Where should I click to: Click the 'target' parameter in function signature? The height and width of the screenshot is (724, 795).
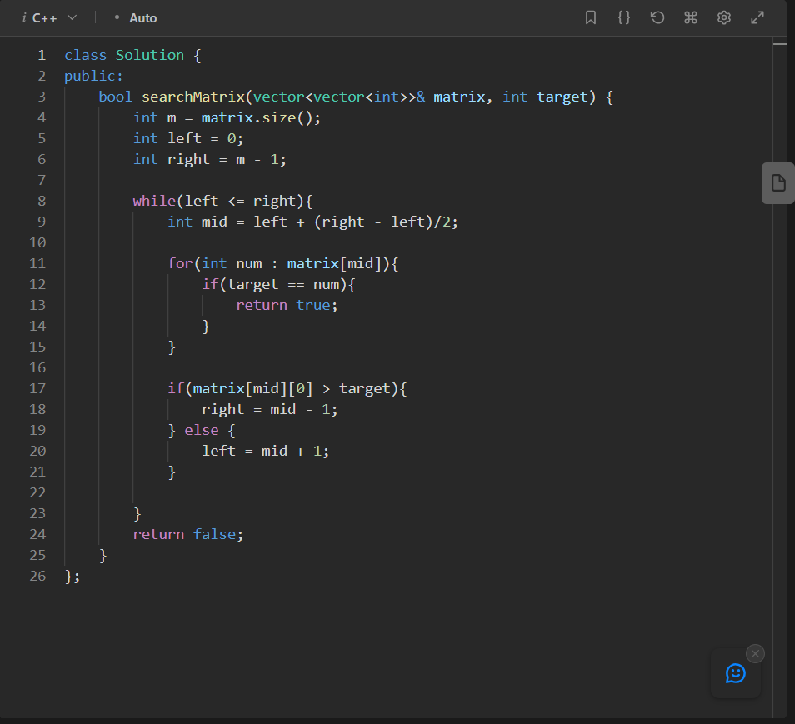562,97
